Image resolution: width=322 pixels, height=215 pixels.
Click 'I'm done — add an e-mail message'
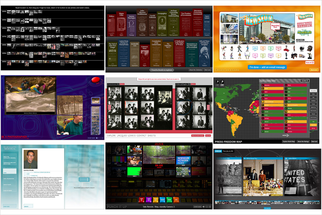click(267, 67)
